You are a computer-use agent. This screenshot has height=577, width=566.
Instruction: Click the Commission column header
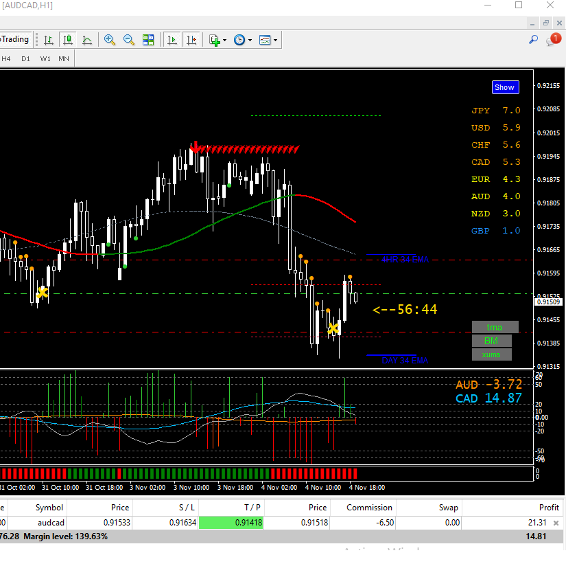pos(363,508)
